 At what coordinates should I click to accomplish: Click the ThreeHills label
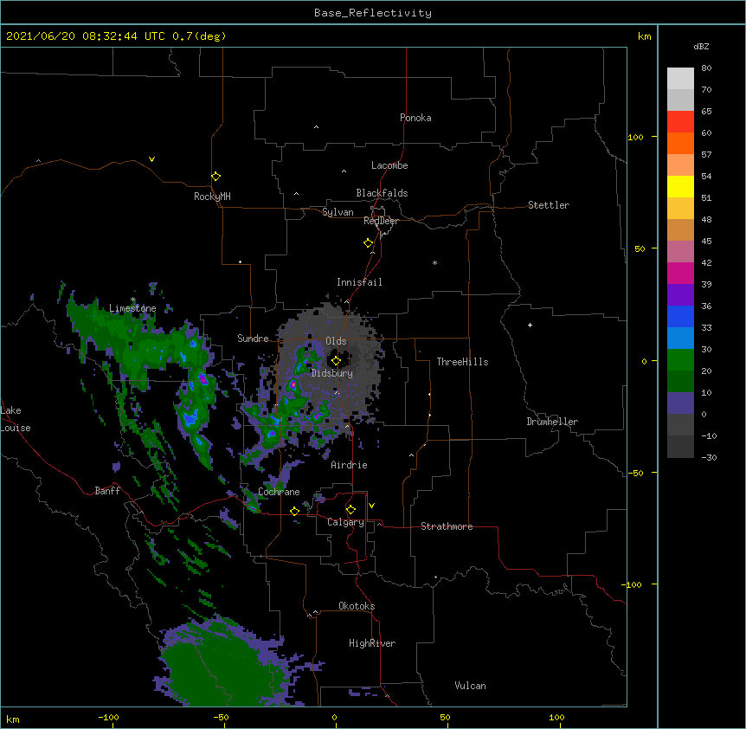click(x=462, y=362)
